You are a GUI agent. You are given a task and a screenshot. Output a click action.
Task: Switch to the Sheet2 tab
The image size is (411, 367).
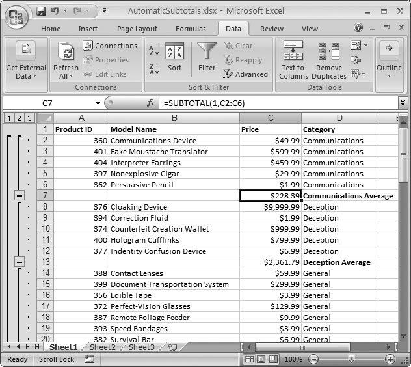[x=103, y=347]
